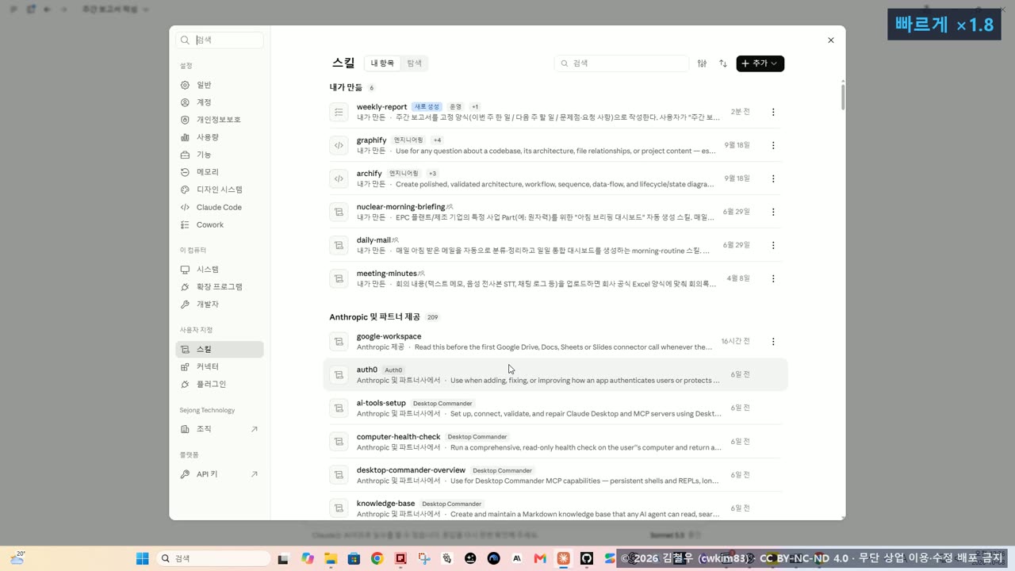Image resolution: width=1015 pixels, height=571 pixels.
Task: Click the settings sidebar search box
Action: pos(220,40)
